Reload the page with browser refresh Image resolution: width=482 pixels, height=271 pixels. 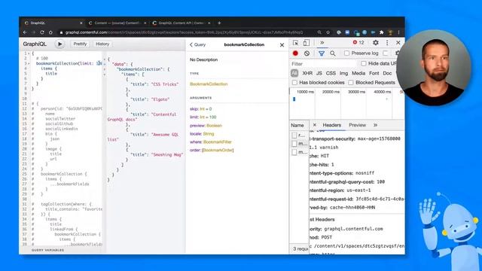tap(42, 32)
